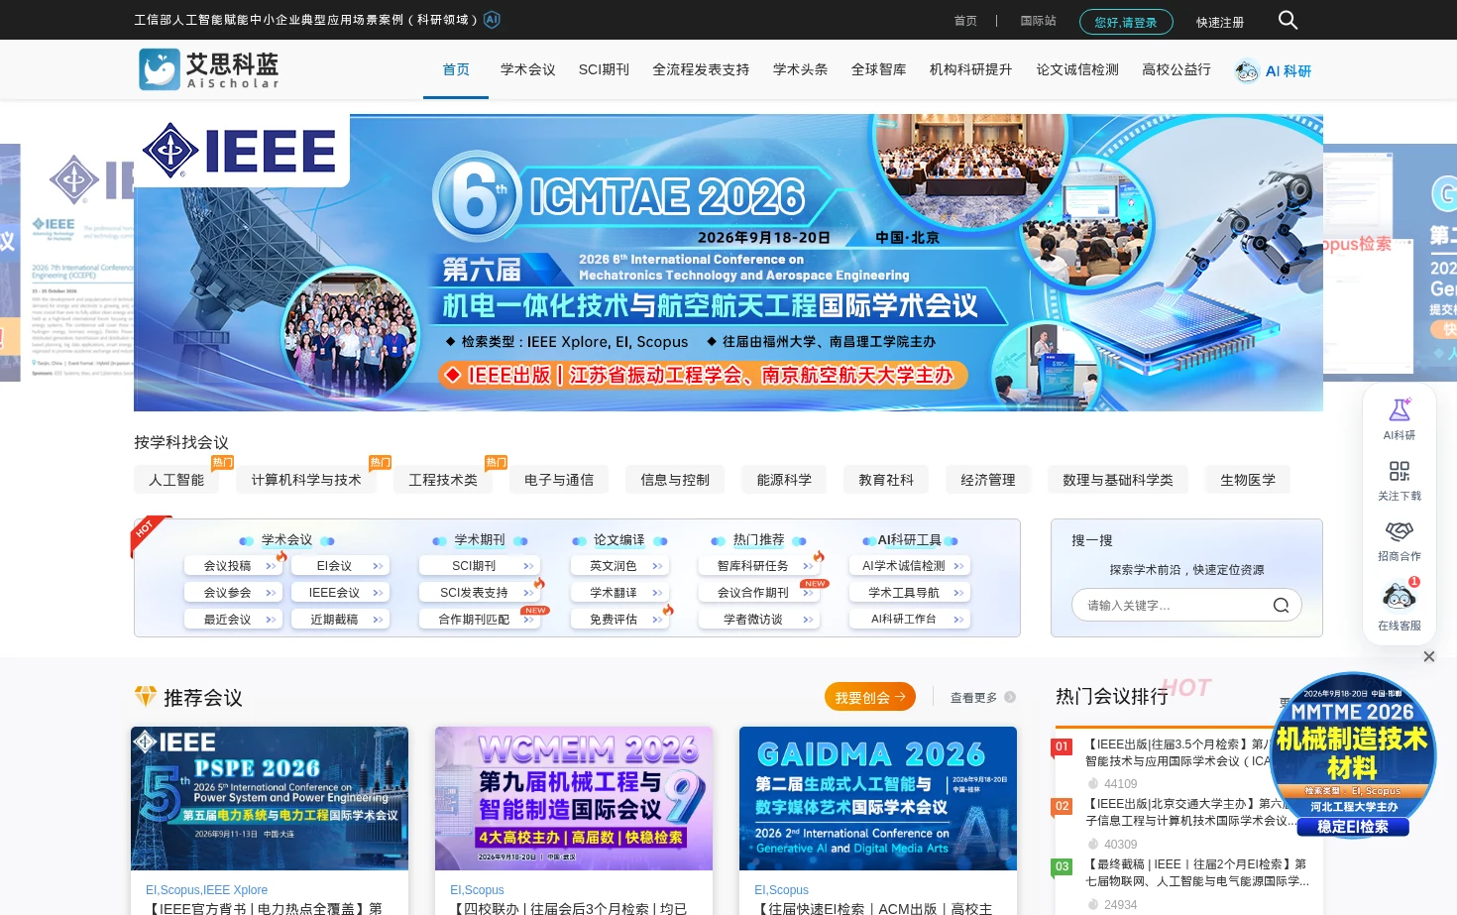Click the 招商合作 handshake icon
The height and width of the screenshot is (915, 1457).
pyautogui.click(x=1400, y=531)
